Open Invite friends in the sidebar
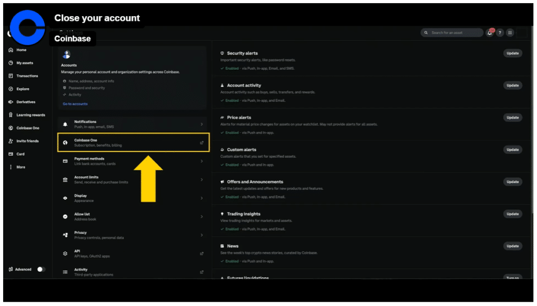Viewport: 537px width, 306px height. click(x=27, y=141)
